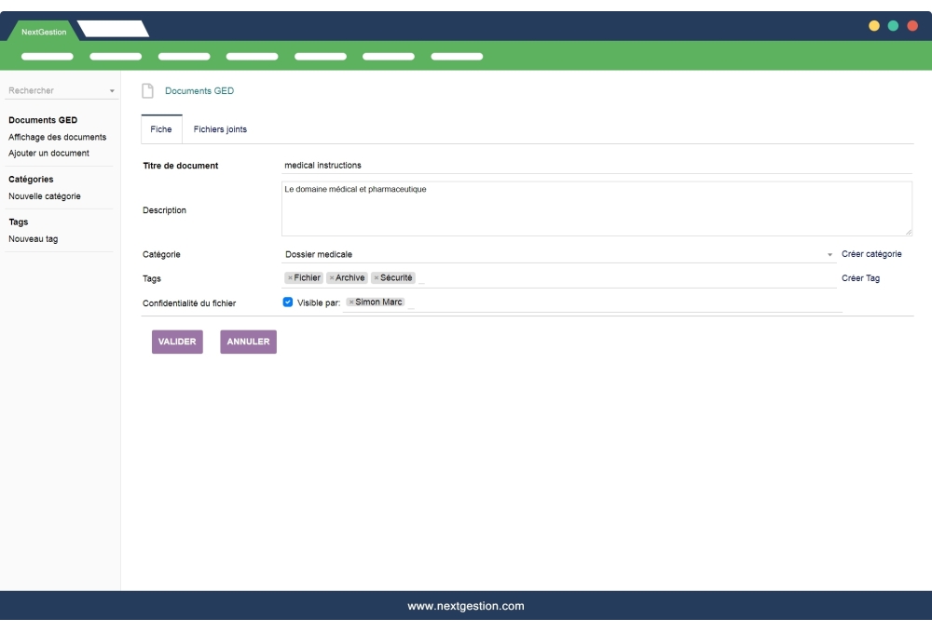This screenshot has width=932, height=632.
Task: Expand the Rechercher search dropdown
Action: coord(110,90)
